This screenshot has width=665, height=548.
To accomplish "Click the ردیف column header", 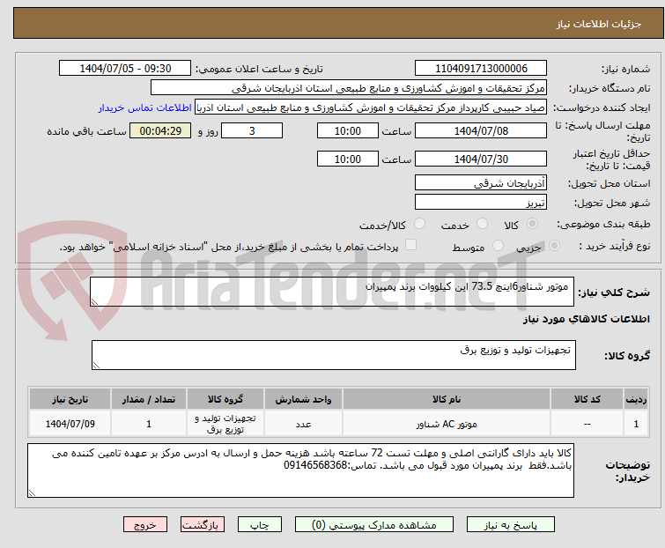I will pyautogui.click(x=636, y=399).
